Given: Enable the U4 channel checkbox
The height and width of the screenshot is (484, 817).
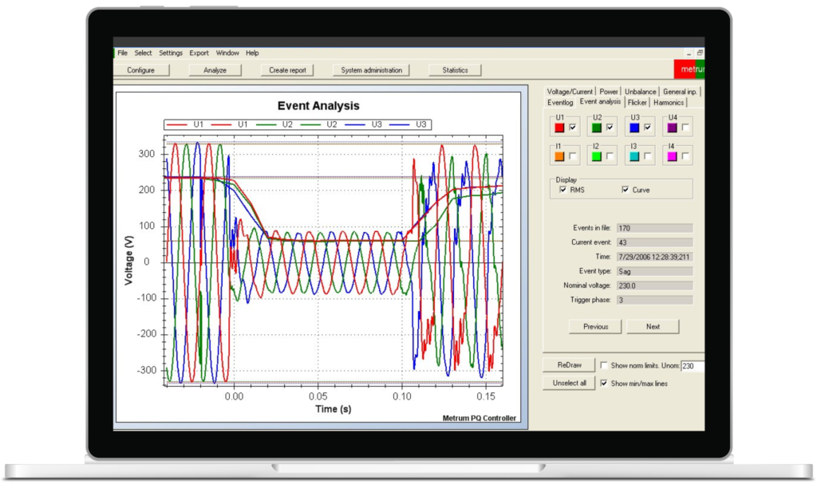Looking at the screenshot, I should click(685, 128).
